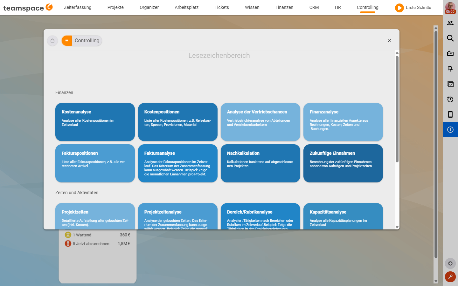Click the dialog scrollbar down arrow
Viewport: 458px width, 286px height.
[397, 227]
